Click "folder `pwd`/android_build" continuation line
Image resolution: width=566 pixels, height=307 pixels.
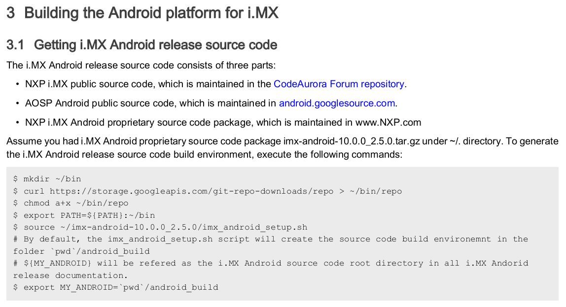[x=81, y=251]
